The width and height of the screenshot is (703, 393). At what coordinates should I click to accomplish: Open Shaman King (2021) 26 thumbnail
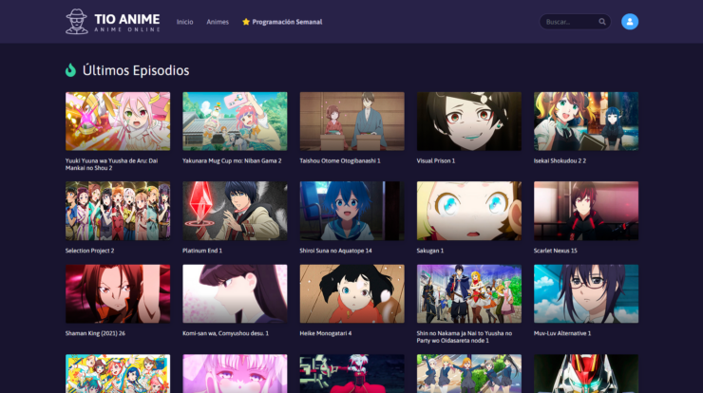coord(118,293)
